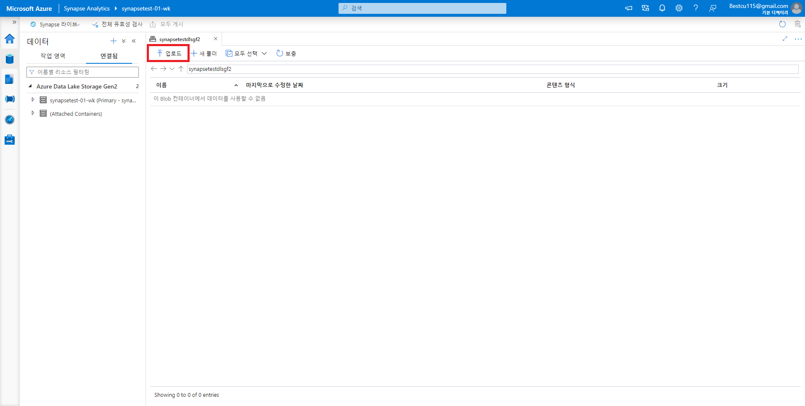The width and height of the screenshot is (805, 406).
Task: Open the Develop hub document icon
Action: pos(9,79)
